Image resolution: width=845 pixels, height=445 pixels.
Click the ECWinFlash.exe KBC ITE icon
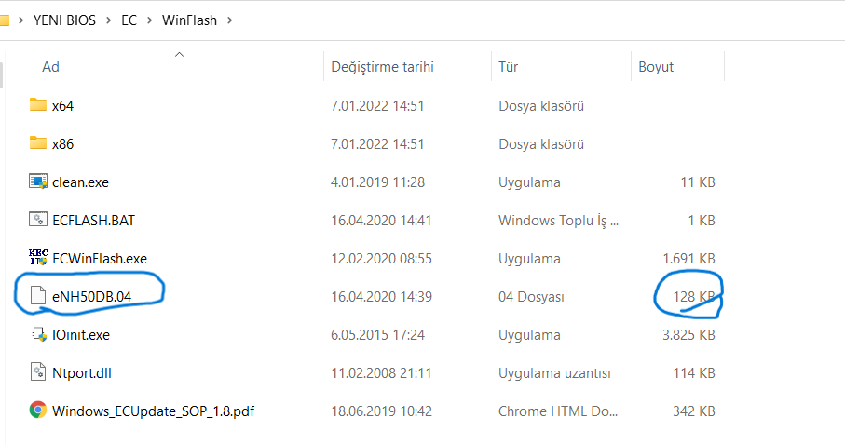click(37, 258)
